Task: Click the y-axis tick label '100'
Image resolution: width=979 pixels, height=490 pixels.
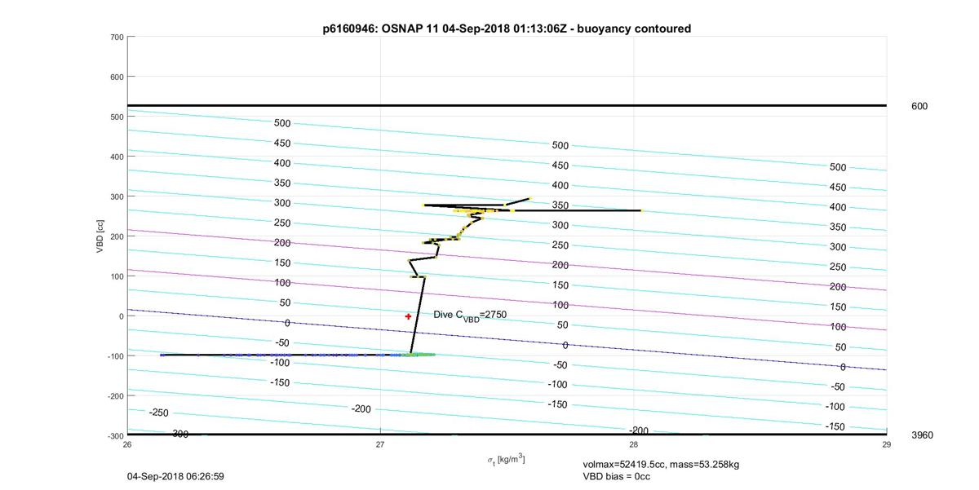Action: [x=116, y=276]
